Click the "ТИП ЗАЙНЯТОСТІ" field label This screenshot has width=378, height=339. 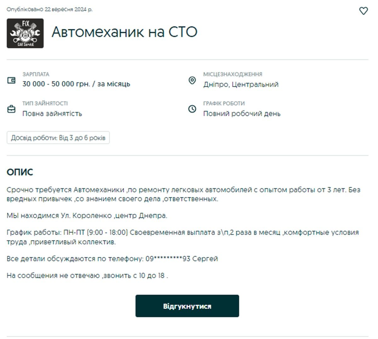pyautogui.click(x=45, y=103)
